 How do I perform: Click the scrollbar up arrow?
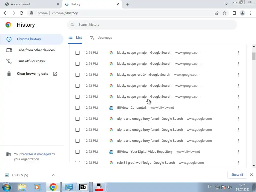(254, 46)
